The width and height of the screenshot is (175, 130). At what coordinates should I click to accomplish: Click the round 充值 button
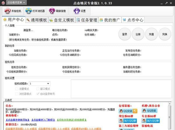pos(151,34)
